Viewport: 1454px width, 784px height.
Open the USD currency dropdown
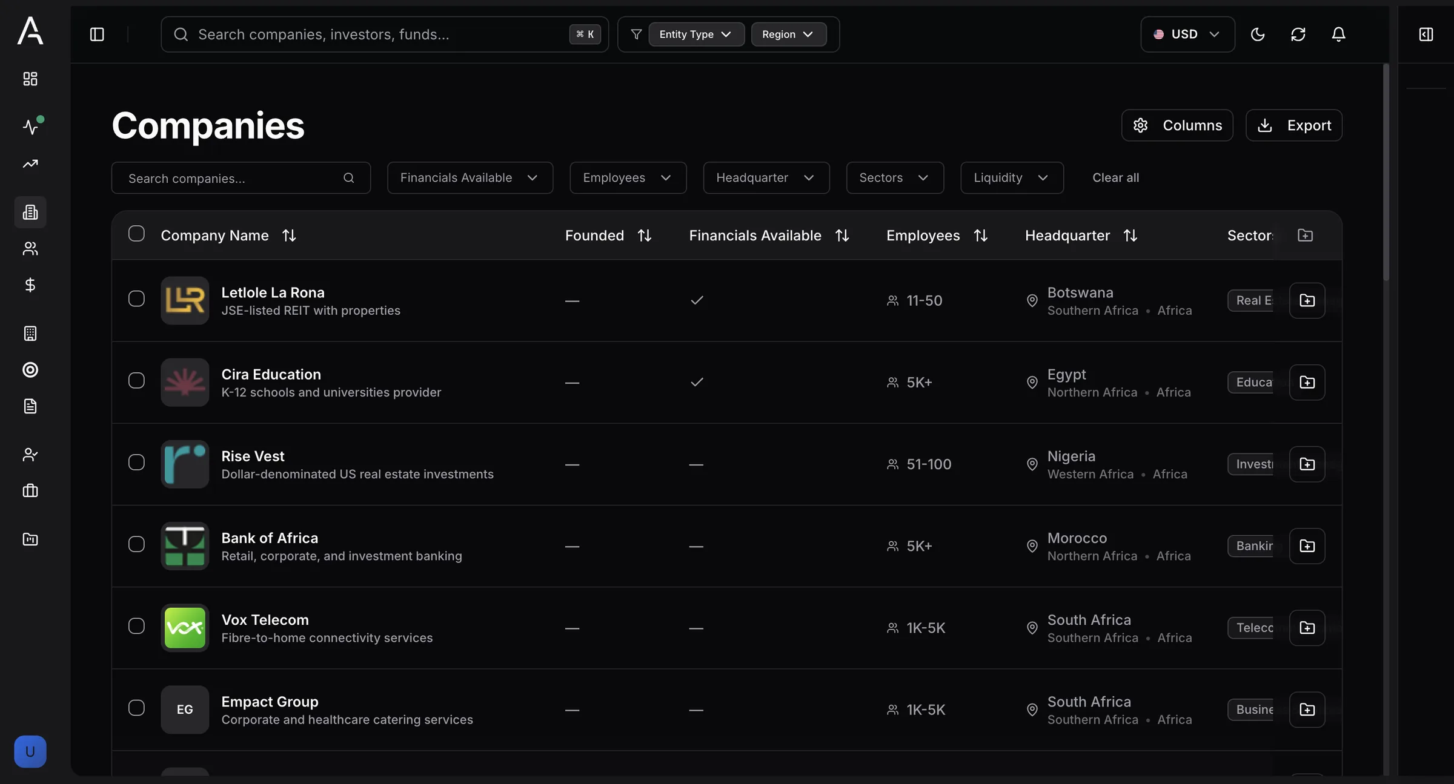1187,35
